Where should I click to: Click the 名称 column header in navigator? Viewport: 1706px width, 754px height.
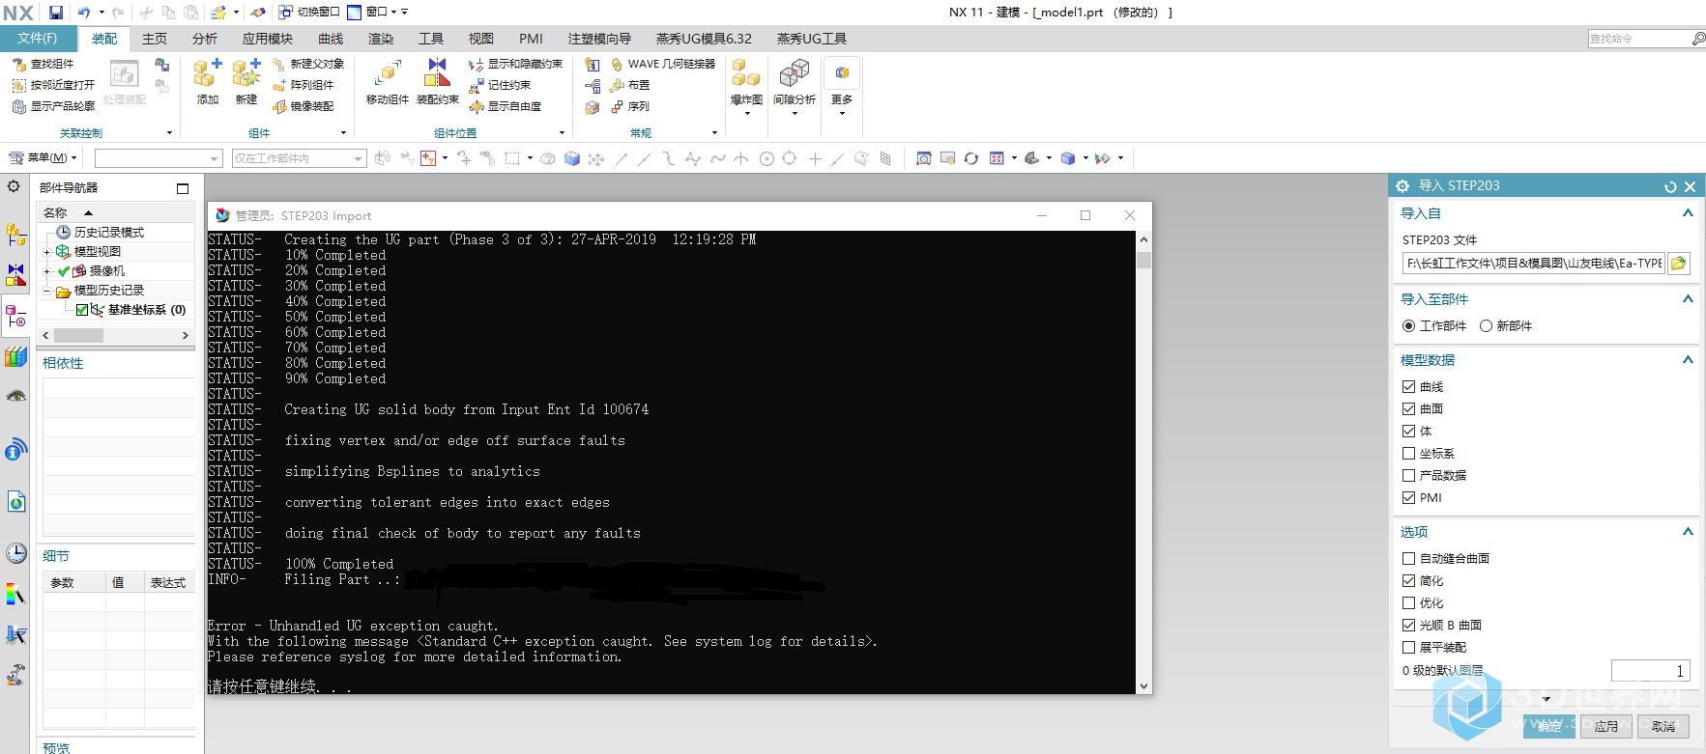click(117, 212)
